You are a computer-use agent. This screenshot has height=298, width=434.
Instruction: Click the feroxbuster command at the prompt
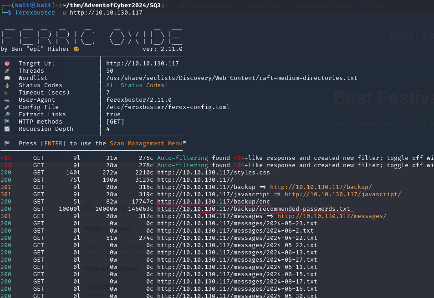tap(35, 13)
